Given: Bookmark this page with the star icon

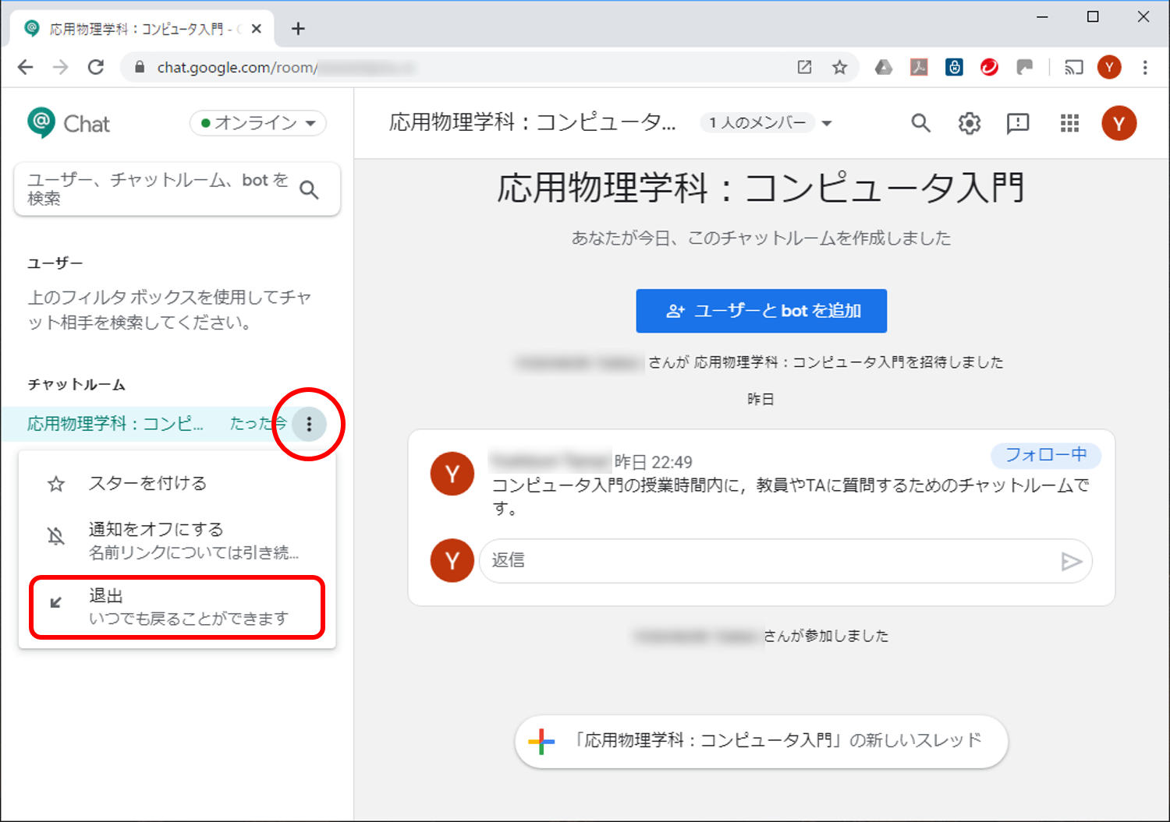Looking at the screenshot, I should pyautogui.click(x=839, y=67).
